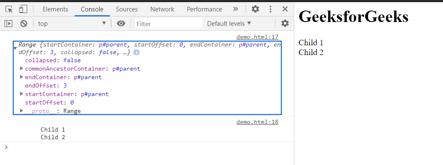Open DevTools settings gear in the tab bar
The height and width of the screenshot is (165, 443).
click(x=255, y=9)
